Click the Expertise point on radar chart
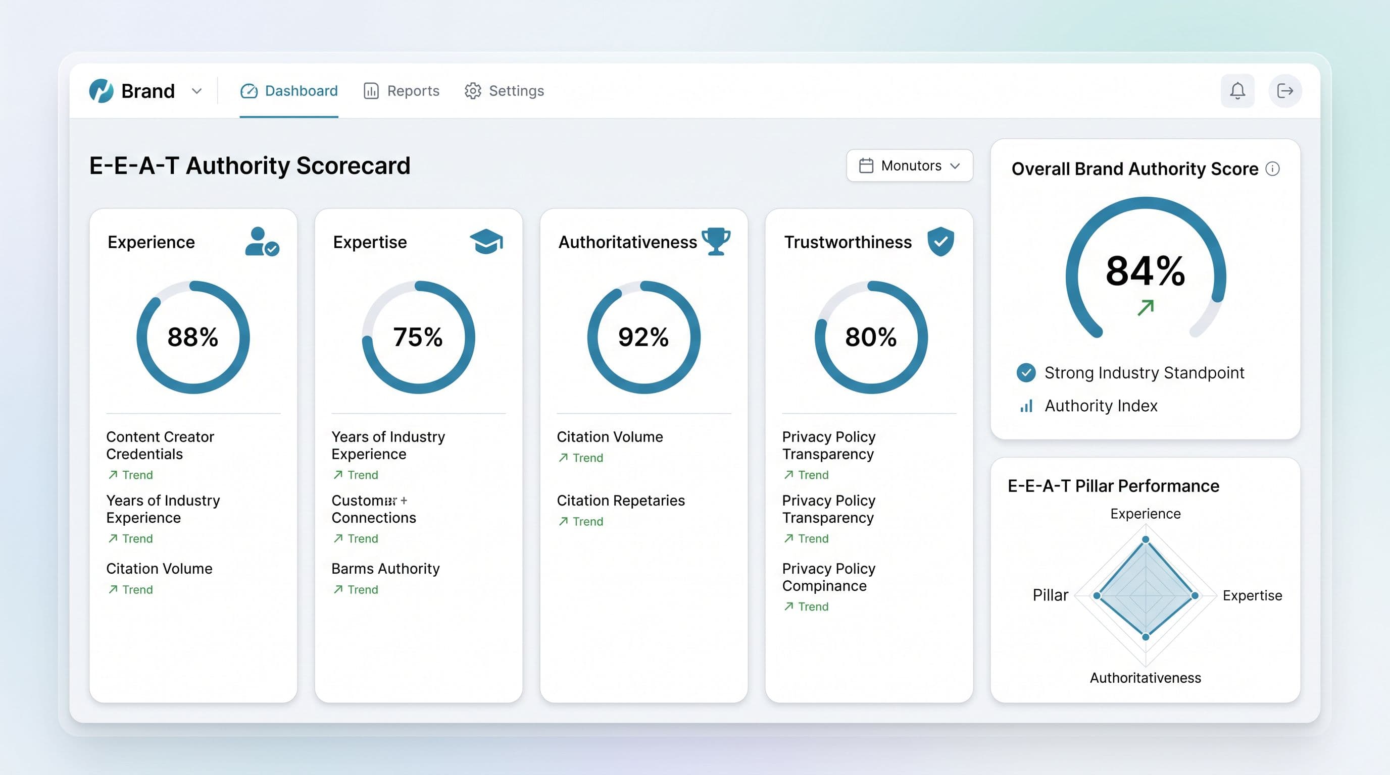The width and height of the screenshot is (1390, 775). click(x=1195, y=595)
